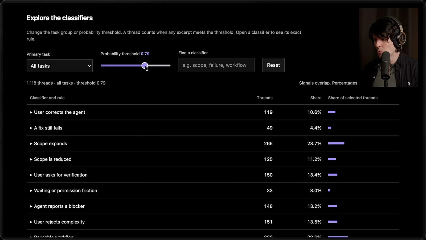Click the Find a classifier search field
Screen dimensions: 426x240
click(216, 65)
